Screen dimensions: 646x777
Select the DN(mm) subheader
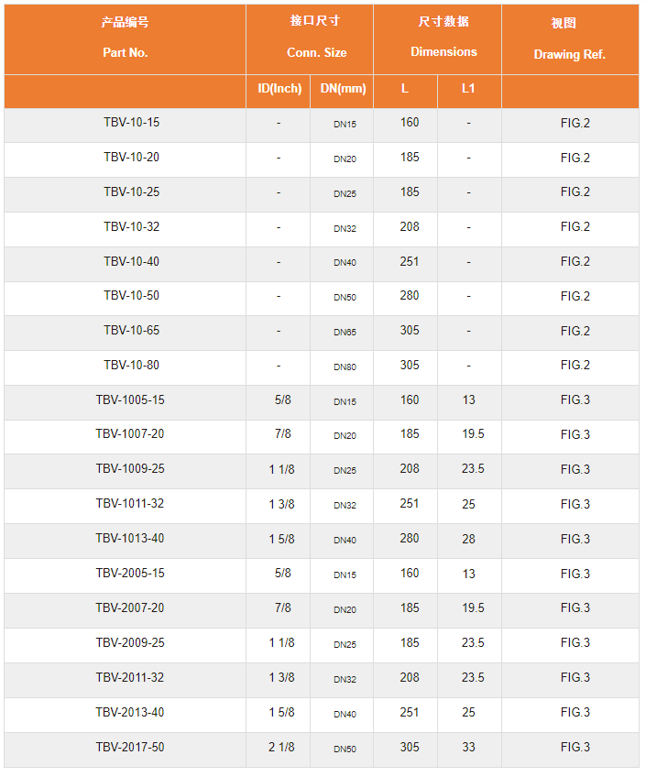click(x=343, y=89)
